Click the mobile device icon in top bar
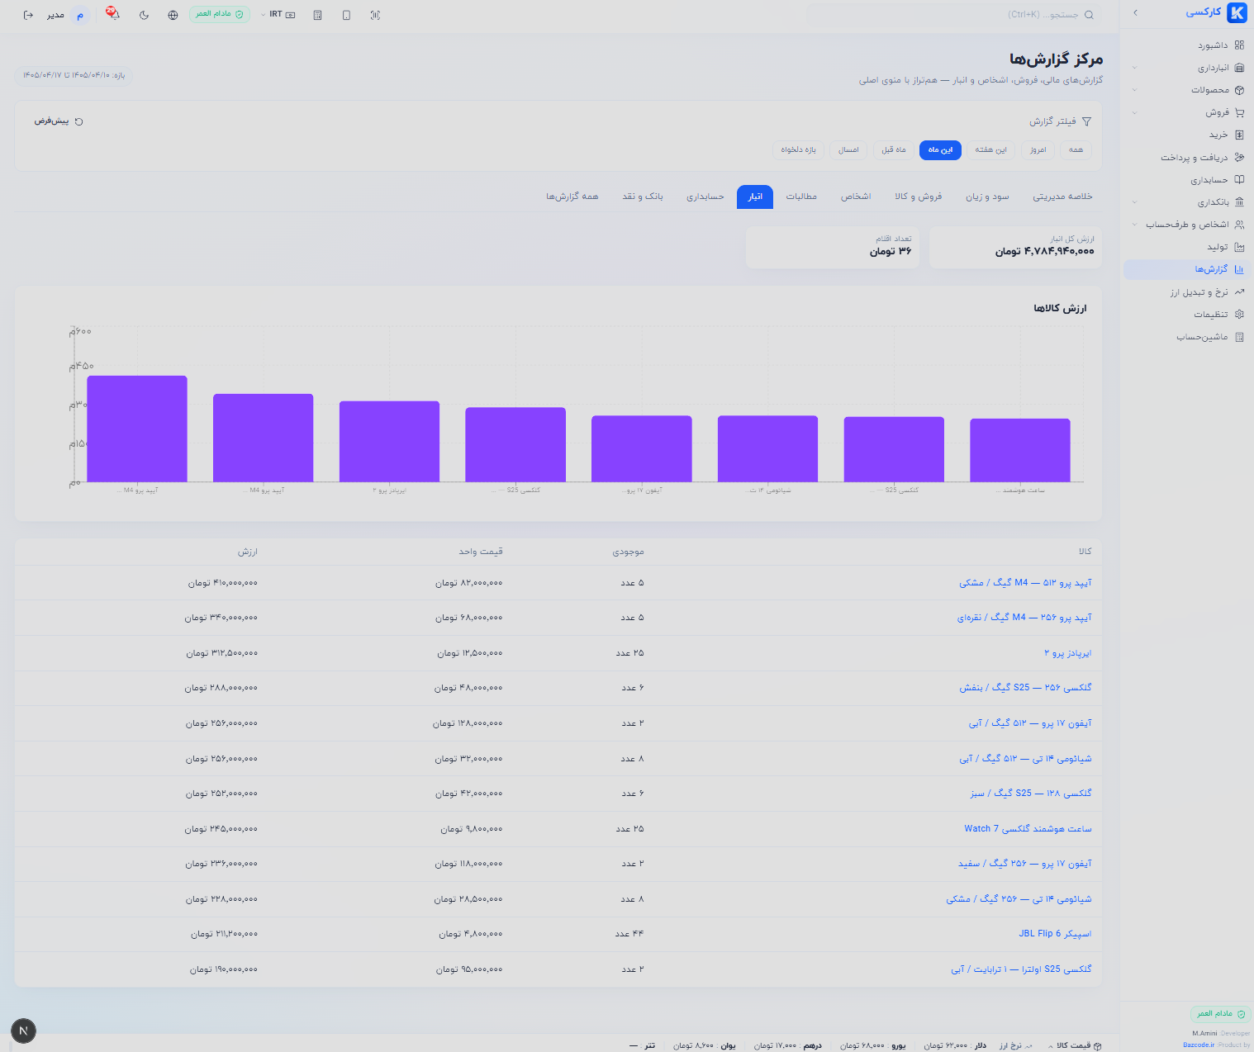Viewport: 1254px width, 1052px height. tap(346, 15)
